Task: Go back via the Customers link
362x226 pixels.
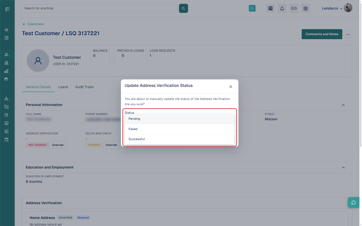Action: point(33,24)
